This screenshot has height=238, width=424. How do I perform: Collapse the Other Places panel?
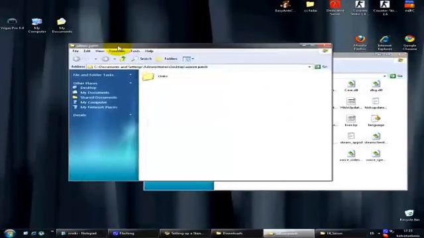point(131,83)
